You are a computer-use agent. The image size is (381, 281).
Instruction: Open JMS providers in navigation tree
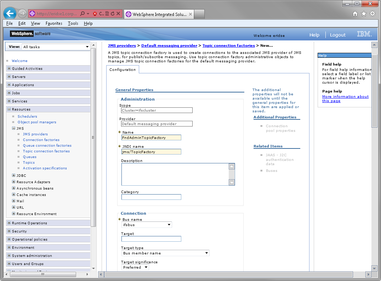[35, 134]
